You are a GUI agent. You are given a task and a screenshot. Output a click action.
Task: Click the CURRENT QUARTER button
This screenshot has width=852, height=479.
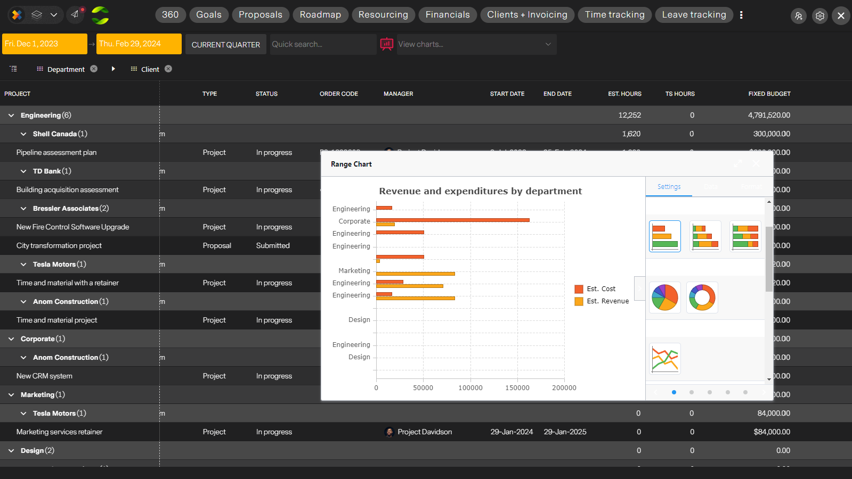click(x=226, y=44)
